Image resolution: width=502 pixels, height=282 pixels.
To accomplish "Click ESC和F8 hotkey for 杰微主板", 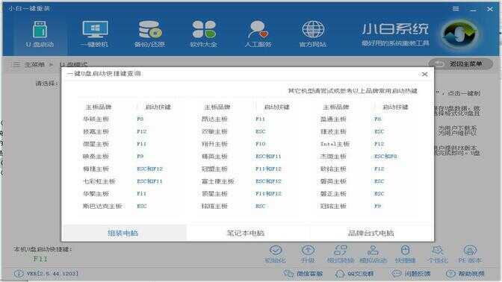I will pos(385,157).
